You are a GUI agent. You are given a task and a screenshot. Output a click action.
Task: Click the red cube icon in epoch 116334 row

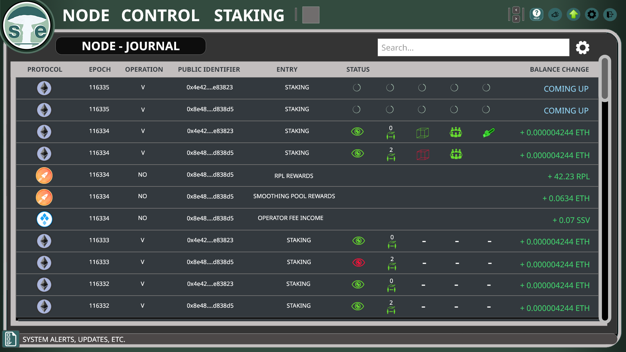coord(423,154)
